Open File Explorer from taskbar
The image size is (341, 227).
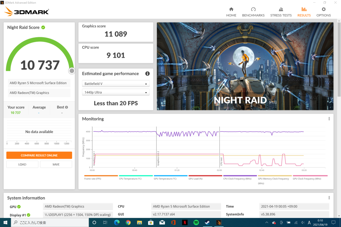coord(140,222)
